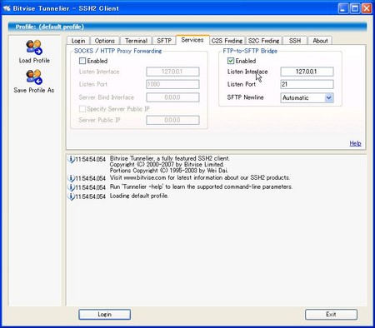Click SOCKS proxy Listen Port 1080 field

(172, 84)
